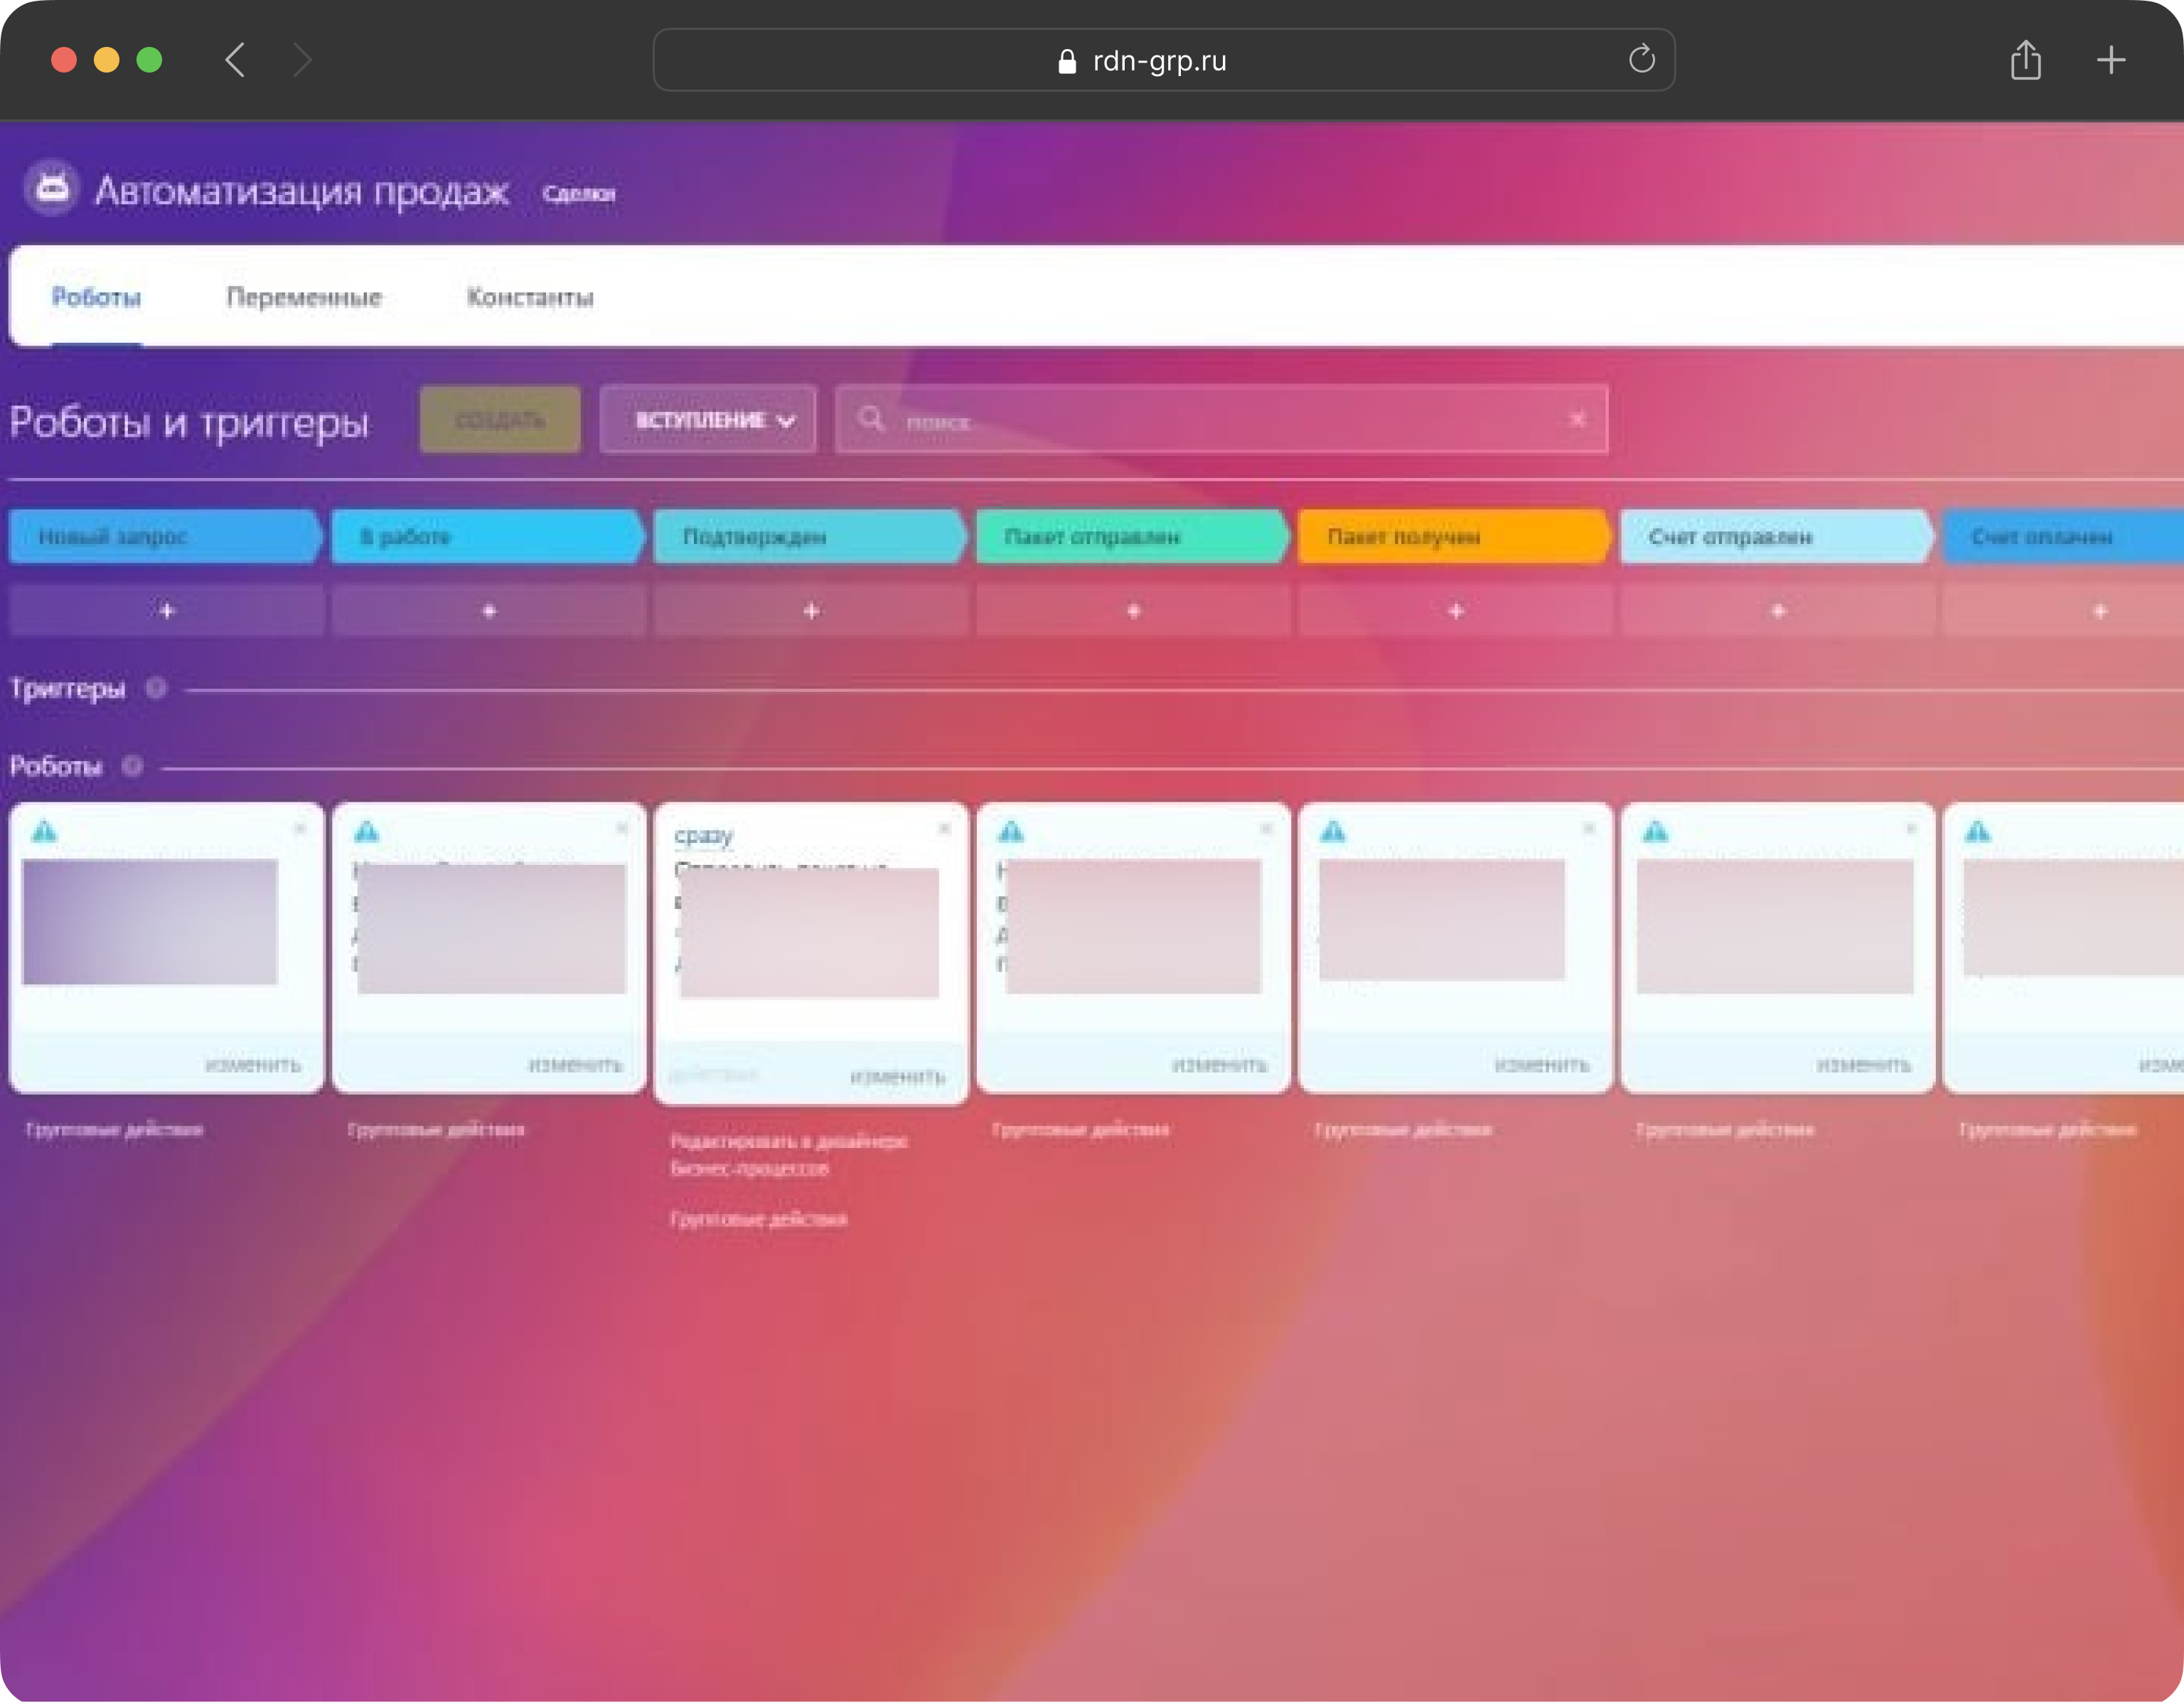Add robot with plus under Пакет получен
Screen dimensions: 2184x1707
tap(1456, 610)
